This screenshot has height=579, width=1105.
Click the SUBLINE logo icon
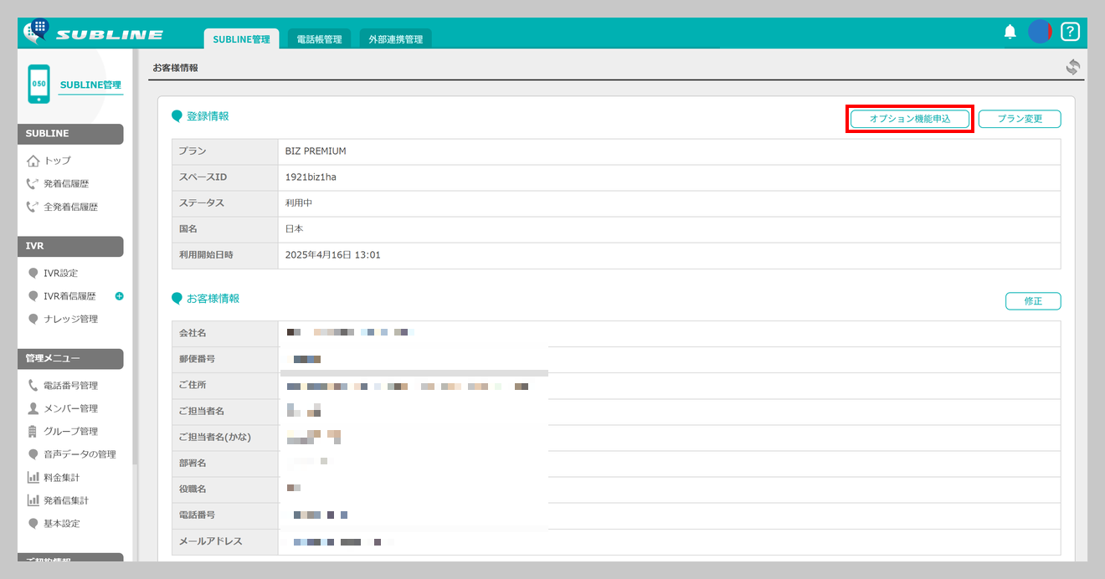[x=36, y=32]
